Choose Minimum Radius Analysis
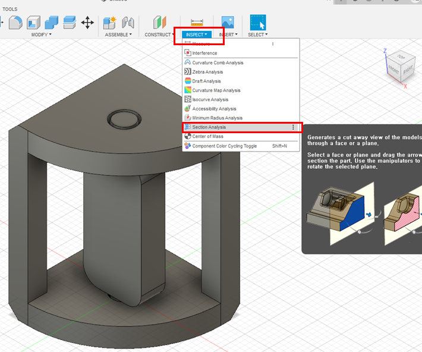The image size is (422, 352). tap(241, 118)
